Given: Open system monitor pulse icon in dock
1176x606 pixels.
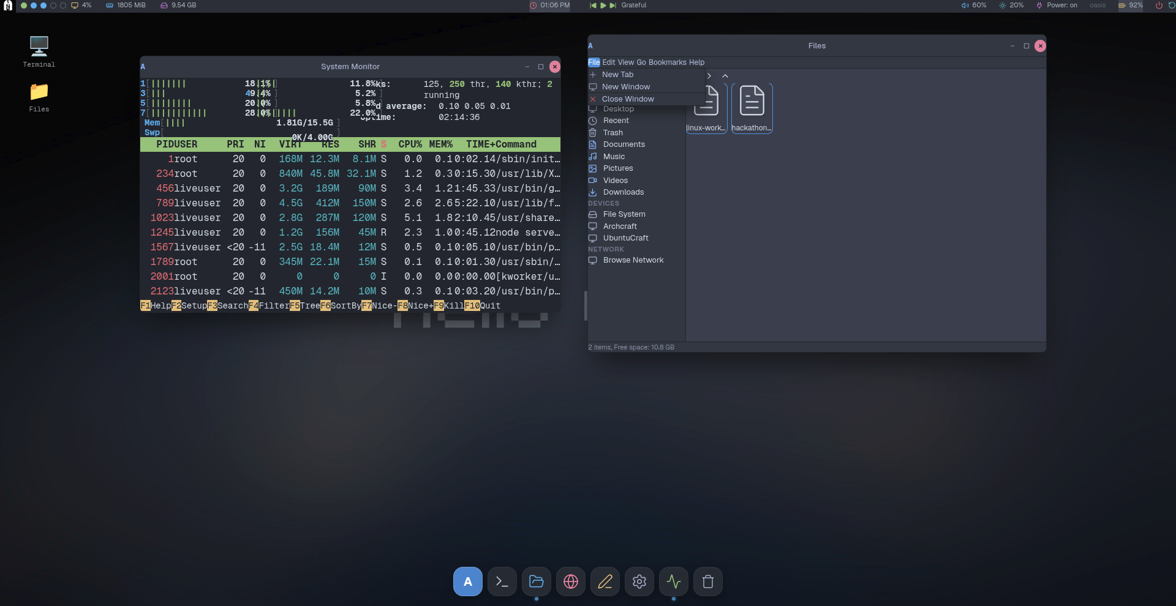Looking at the screenshot, I should coord(674,582).
